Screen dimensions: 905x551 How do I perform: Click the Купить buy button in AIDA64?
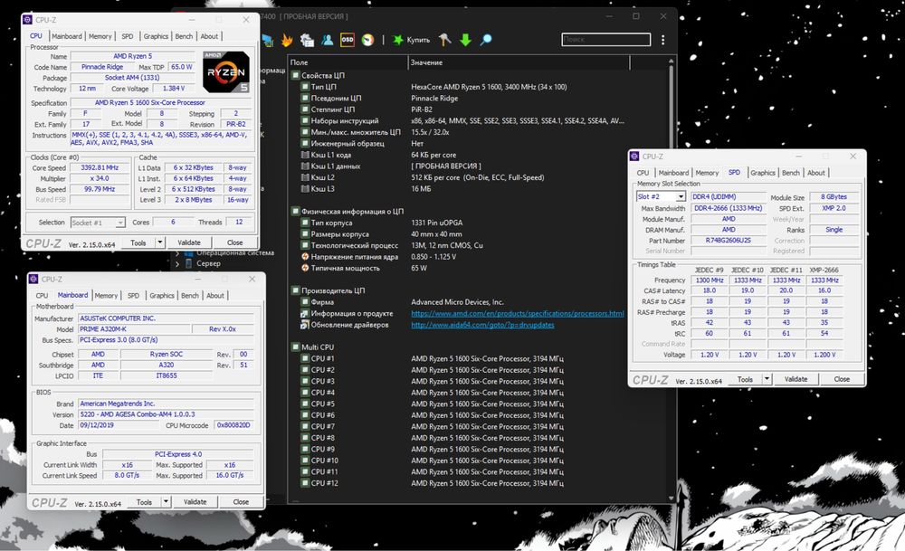(412, 40)
